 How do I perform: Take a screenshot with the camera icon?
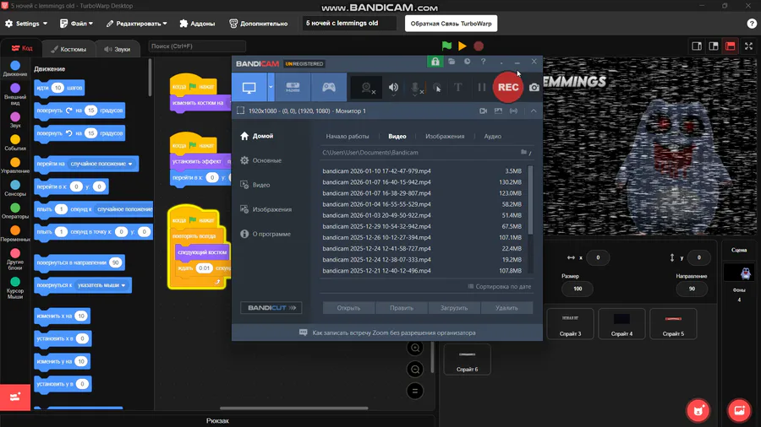click(534, 88)
